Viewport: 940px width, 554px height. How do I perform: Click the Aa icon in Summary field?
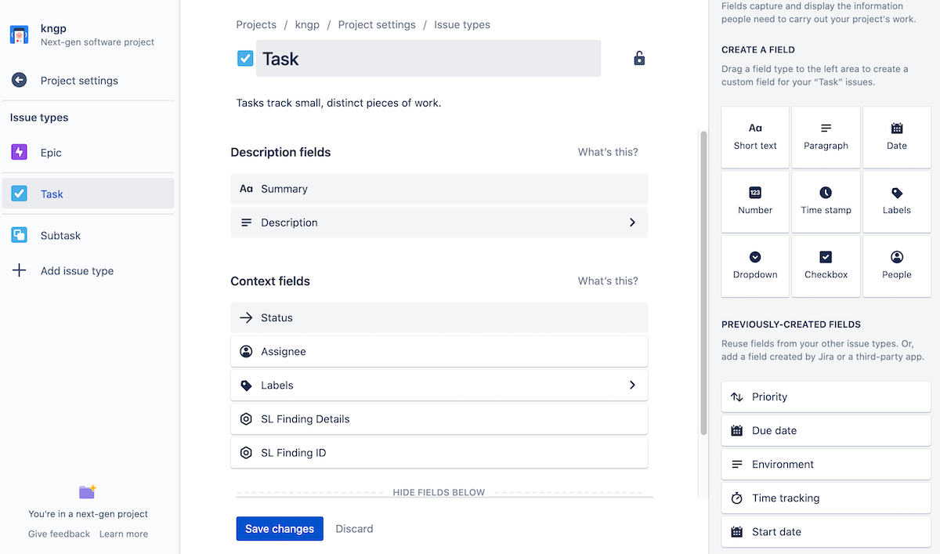pos(246,189)
